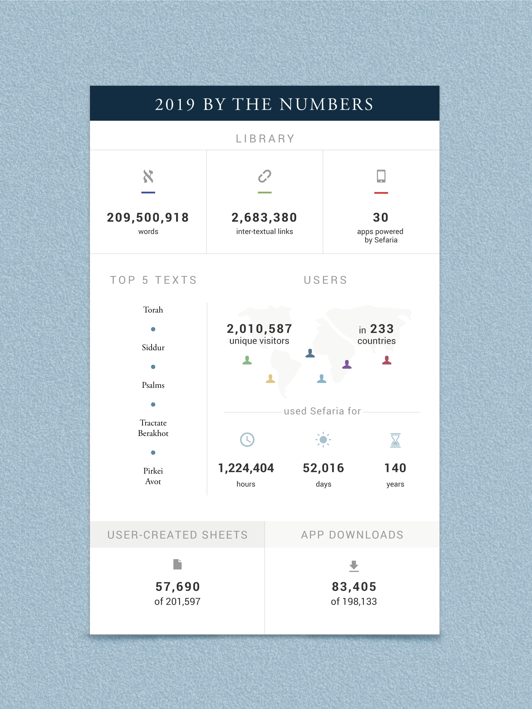Click the yellow person map marker
Image resolution: width=532 pixels, height=709 pixels.
(271, 379)
